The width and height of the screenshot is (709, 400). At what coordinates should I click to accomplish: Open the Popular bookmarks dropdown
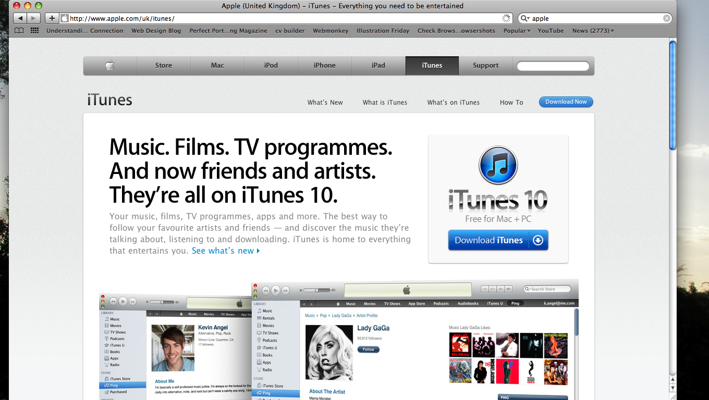coord(517,31)
